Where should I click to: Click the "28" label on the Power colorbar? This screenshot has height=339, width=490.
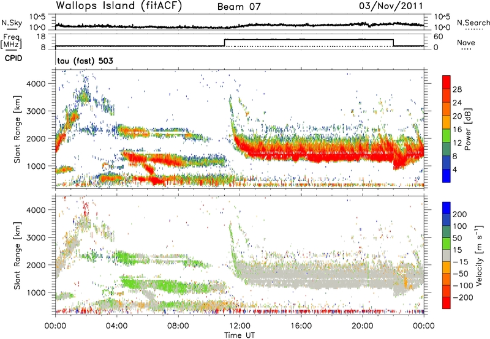pyautogui.click(x=457, y=89)
